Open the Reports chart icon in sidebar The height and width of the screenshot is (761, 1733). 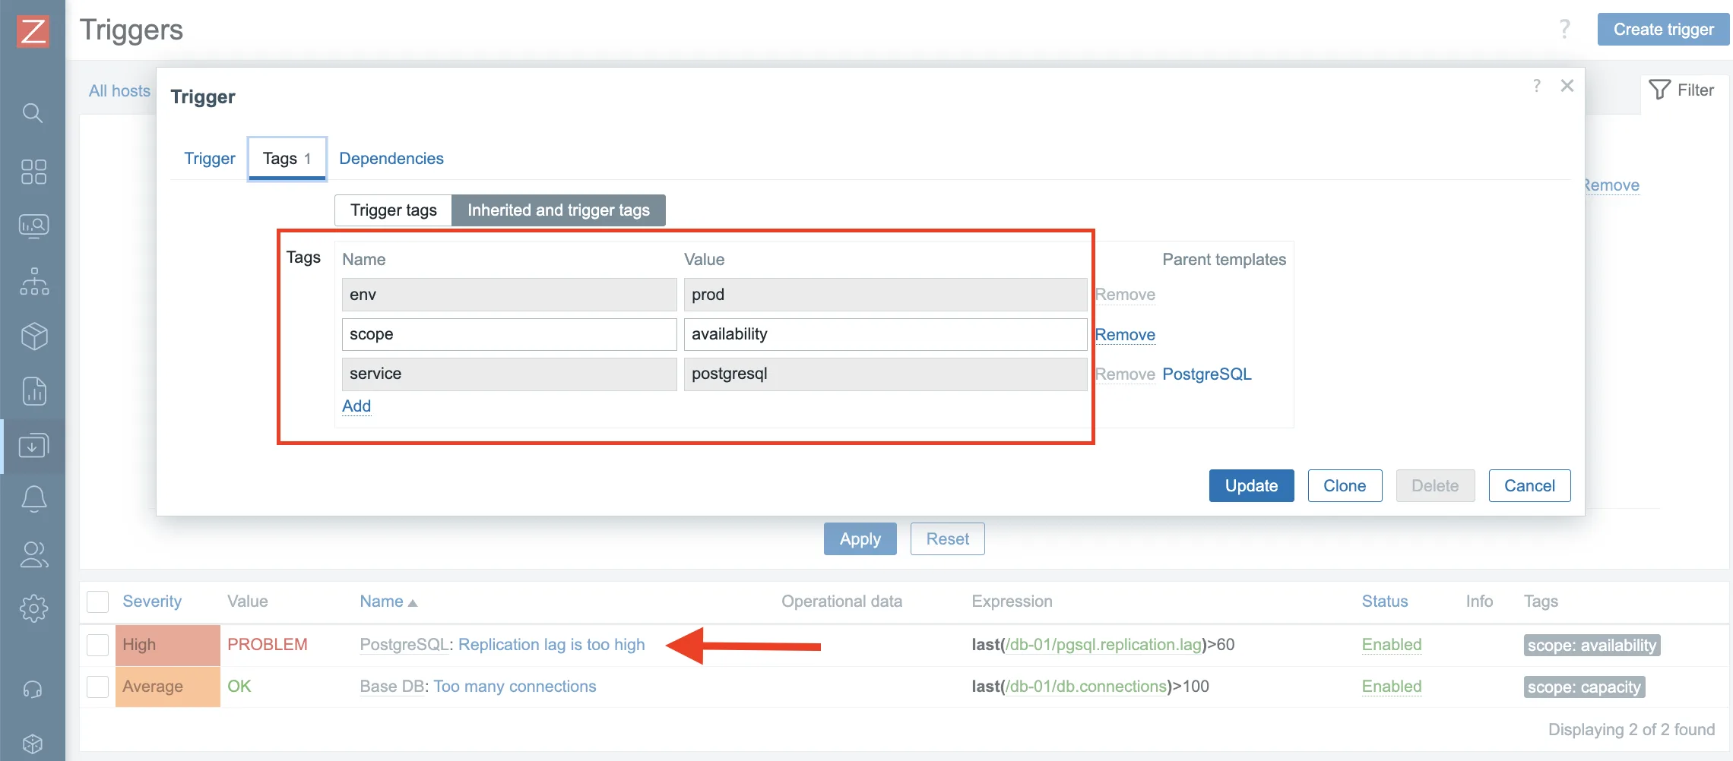33,391
